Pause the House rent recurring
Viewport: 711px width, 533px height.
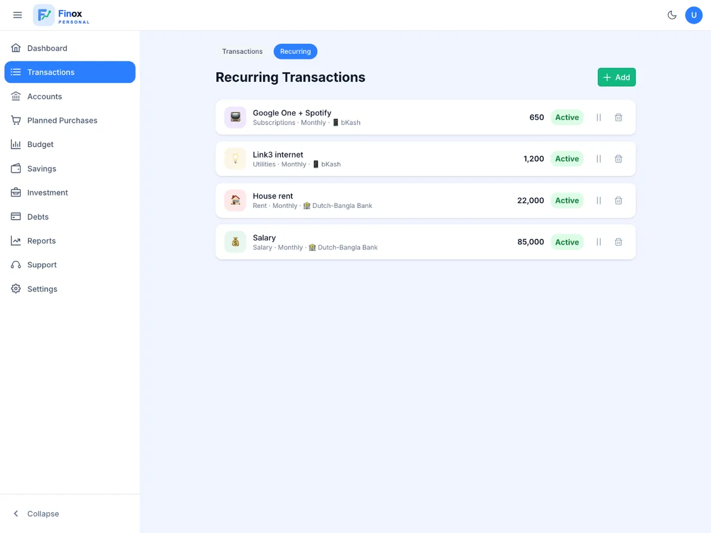[598, 200]
